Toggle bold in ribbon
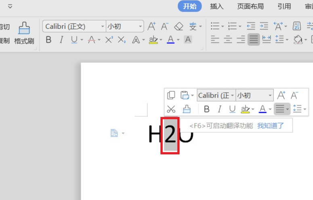Screen dimensions: 313x200 [x=48, y=40]
